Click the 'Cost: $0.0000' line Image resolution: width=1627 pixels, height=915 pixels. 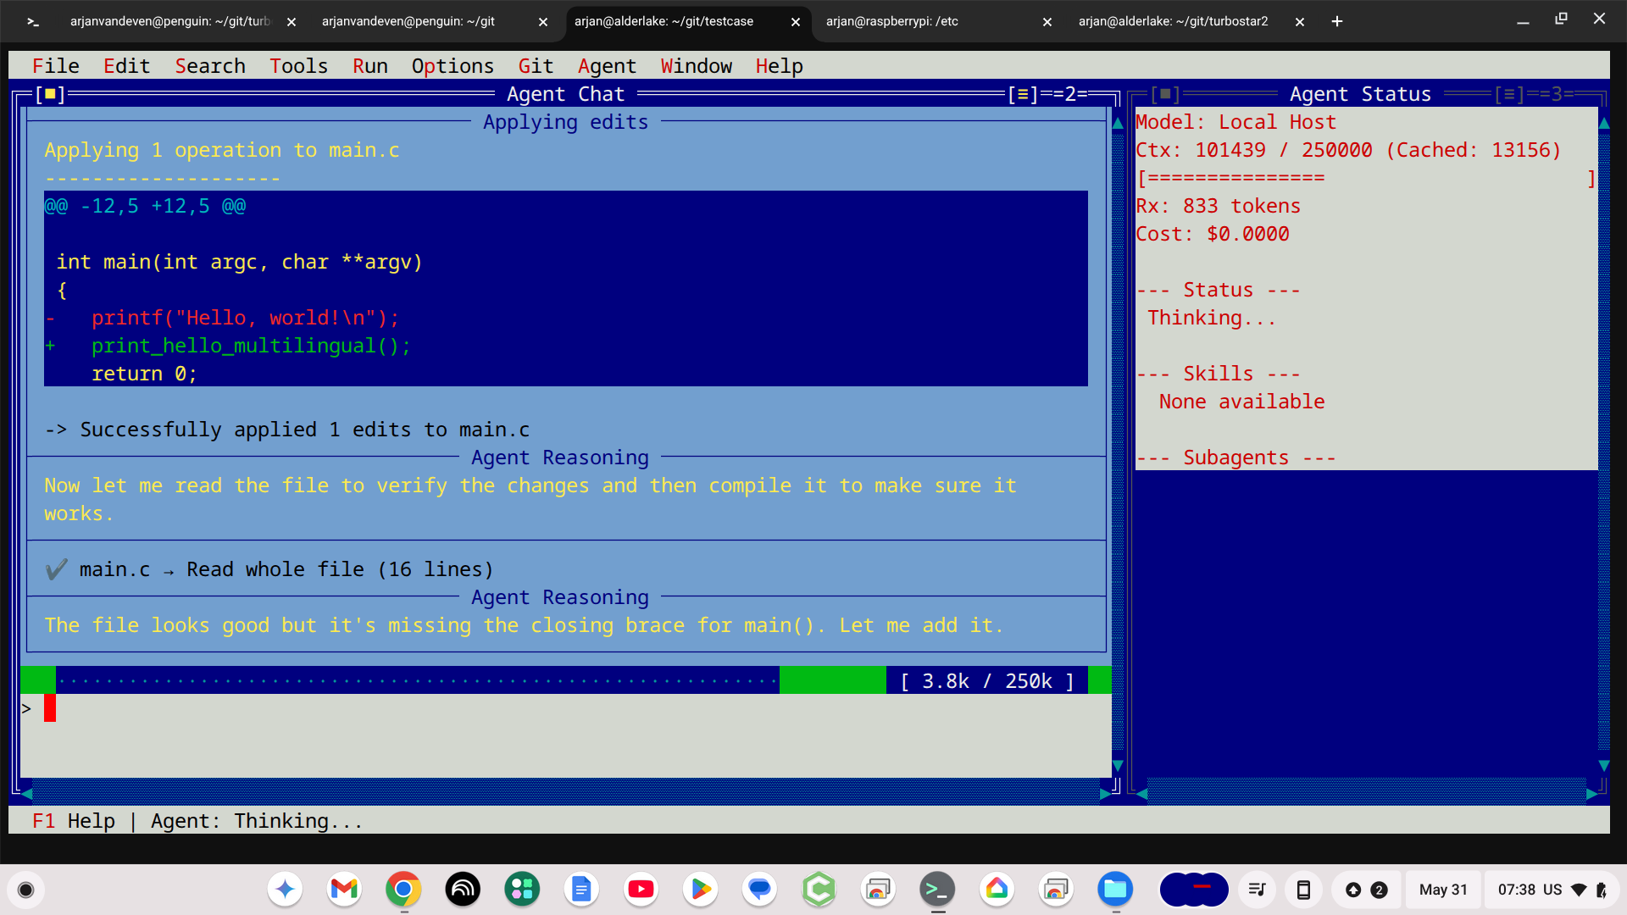(1213, 234)
